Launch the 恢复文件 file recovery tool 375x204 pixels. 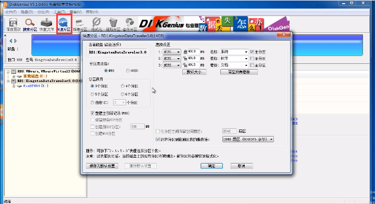tap(47, 25)
